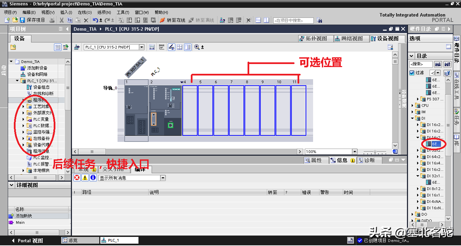This screenshot has height=246, width=461.
Task: Toggle the split view icon in device toolbar
Action: 188,47
